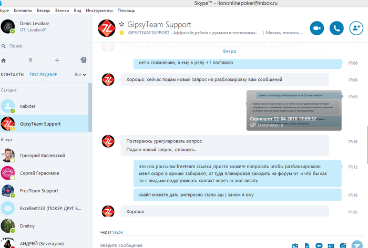368x248 pixels.
Task: Open chat with Григорий Васлевский
Action: (44, 156)
